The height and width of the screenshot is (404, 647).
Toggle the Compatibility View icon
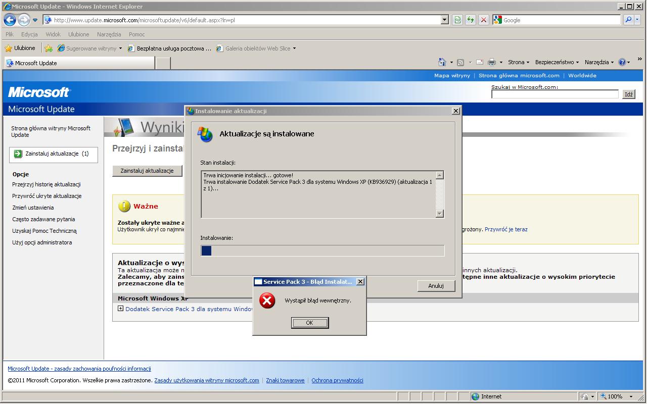pyautogui.click(x=457, y=20)
